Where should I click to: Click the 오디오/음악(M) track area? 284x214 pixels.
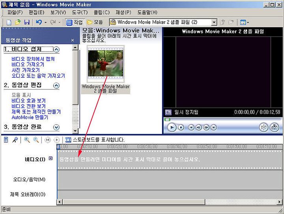(170, 180)
